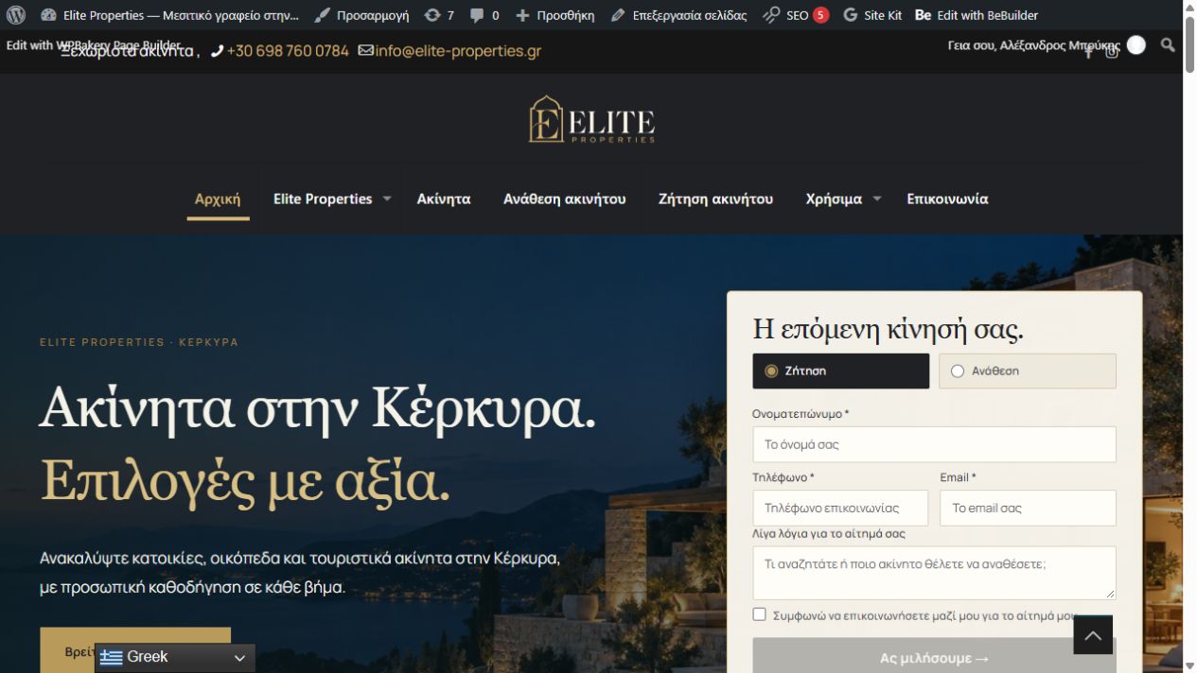Open the WordPress logo menu
Image resolution: width=1197 pixels, height=673 pixels.
[x=16, y=15]
